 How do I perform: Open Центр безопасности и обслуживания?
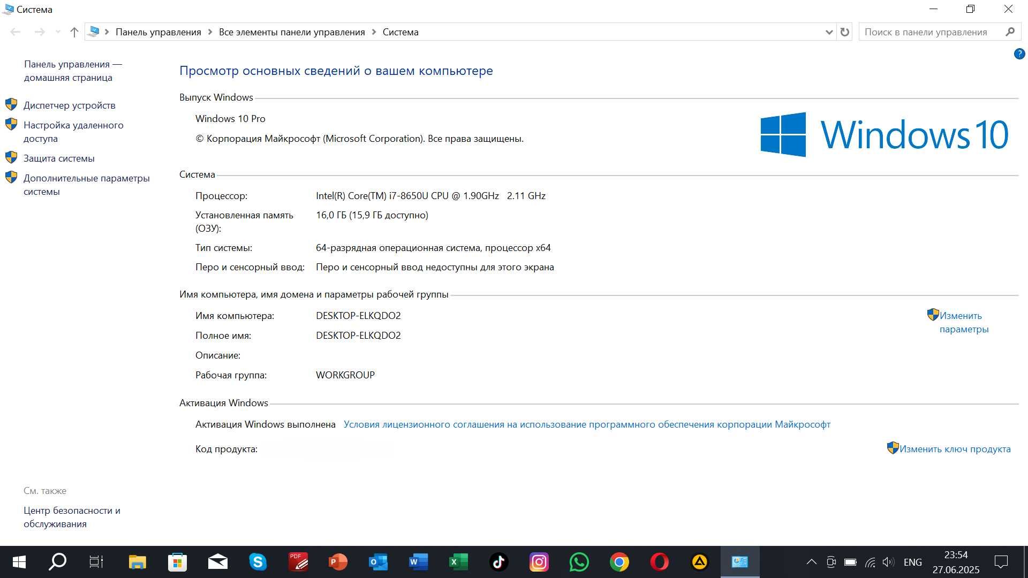click(x=72, y=517)
